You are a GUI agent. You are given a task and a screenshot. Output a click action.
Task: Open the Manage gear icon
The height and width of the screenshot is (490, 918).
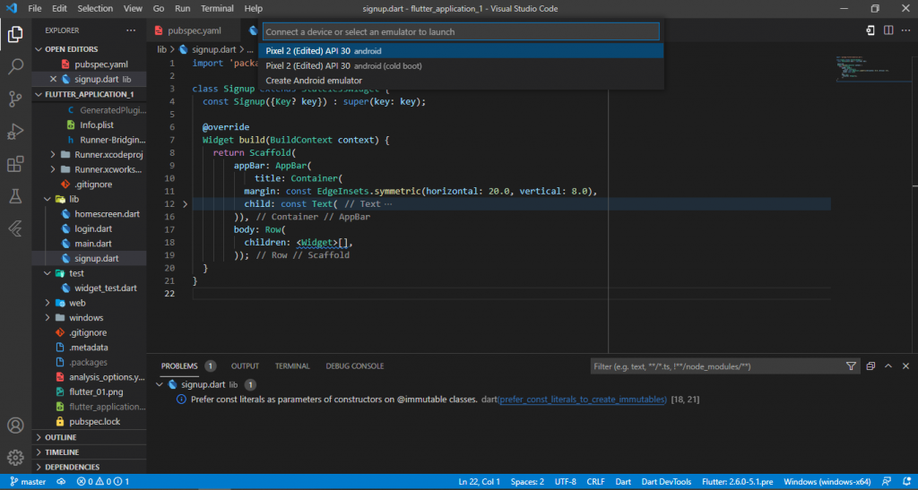pos(15,457)
